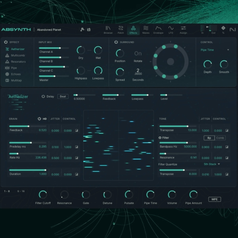Open the Envelope view icon

[x=158, y=30]
